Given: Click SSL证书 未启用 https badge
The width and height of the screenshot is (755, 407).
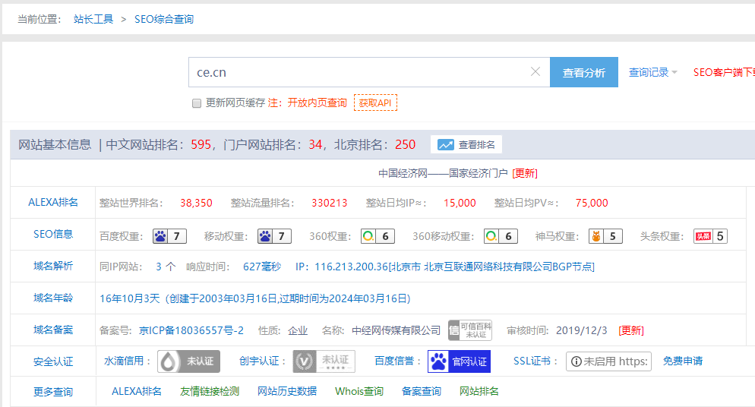Looking at the screenshot, I should pyautogui.click(x=608, y=361).
